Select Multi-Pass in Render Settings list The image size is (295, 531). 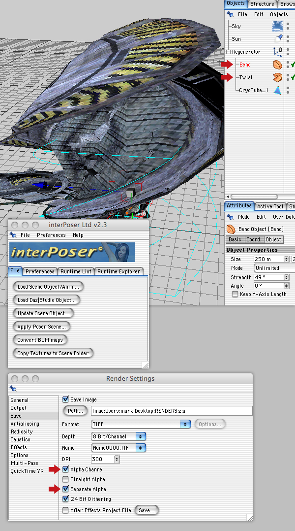pos(24,463)
